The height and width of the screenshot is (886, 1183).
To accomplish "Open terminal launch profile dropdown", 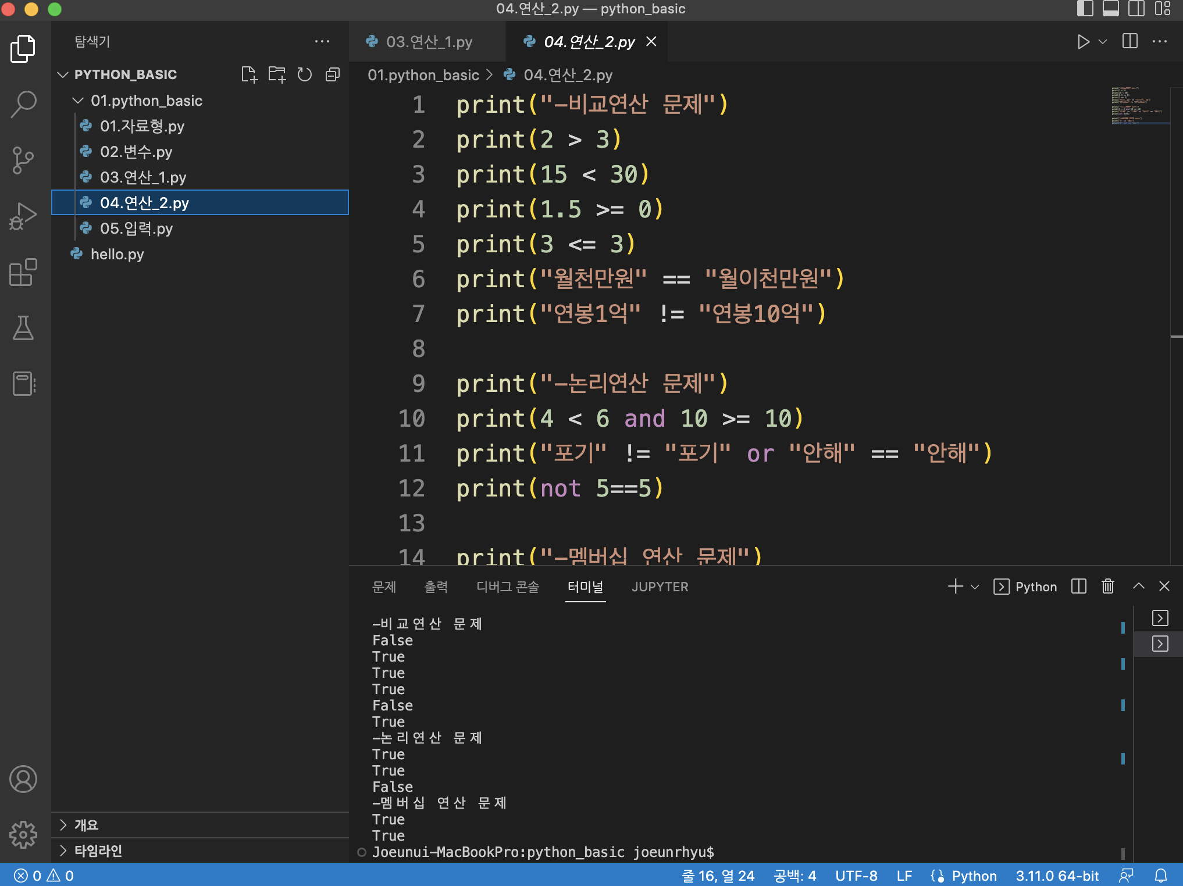I will [x=975, y=587].
